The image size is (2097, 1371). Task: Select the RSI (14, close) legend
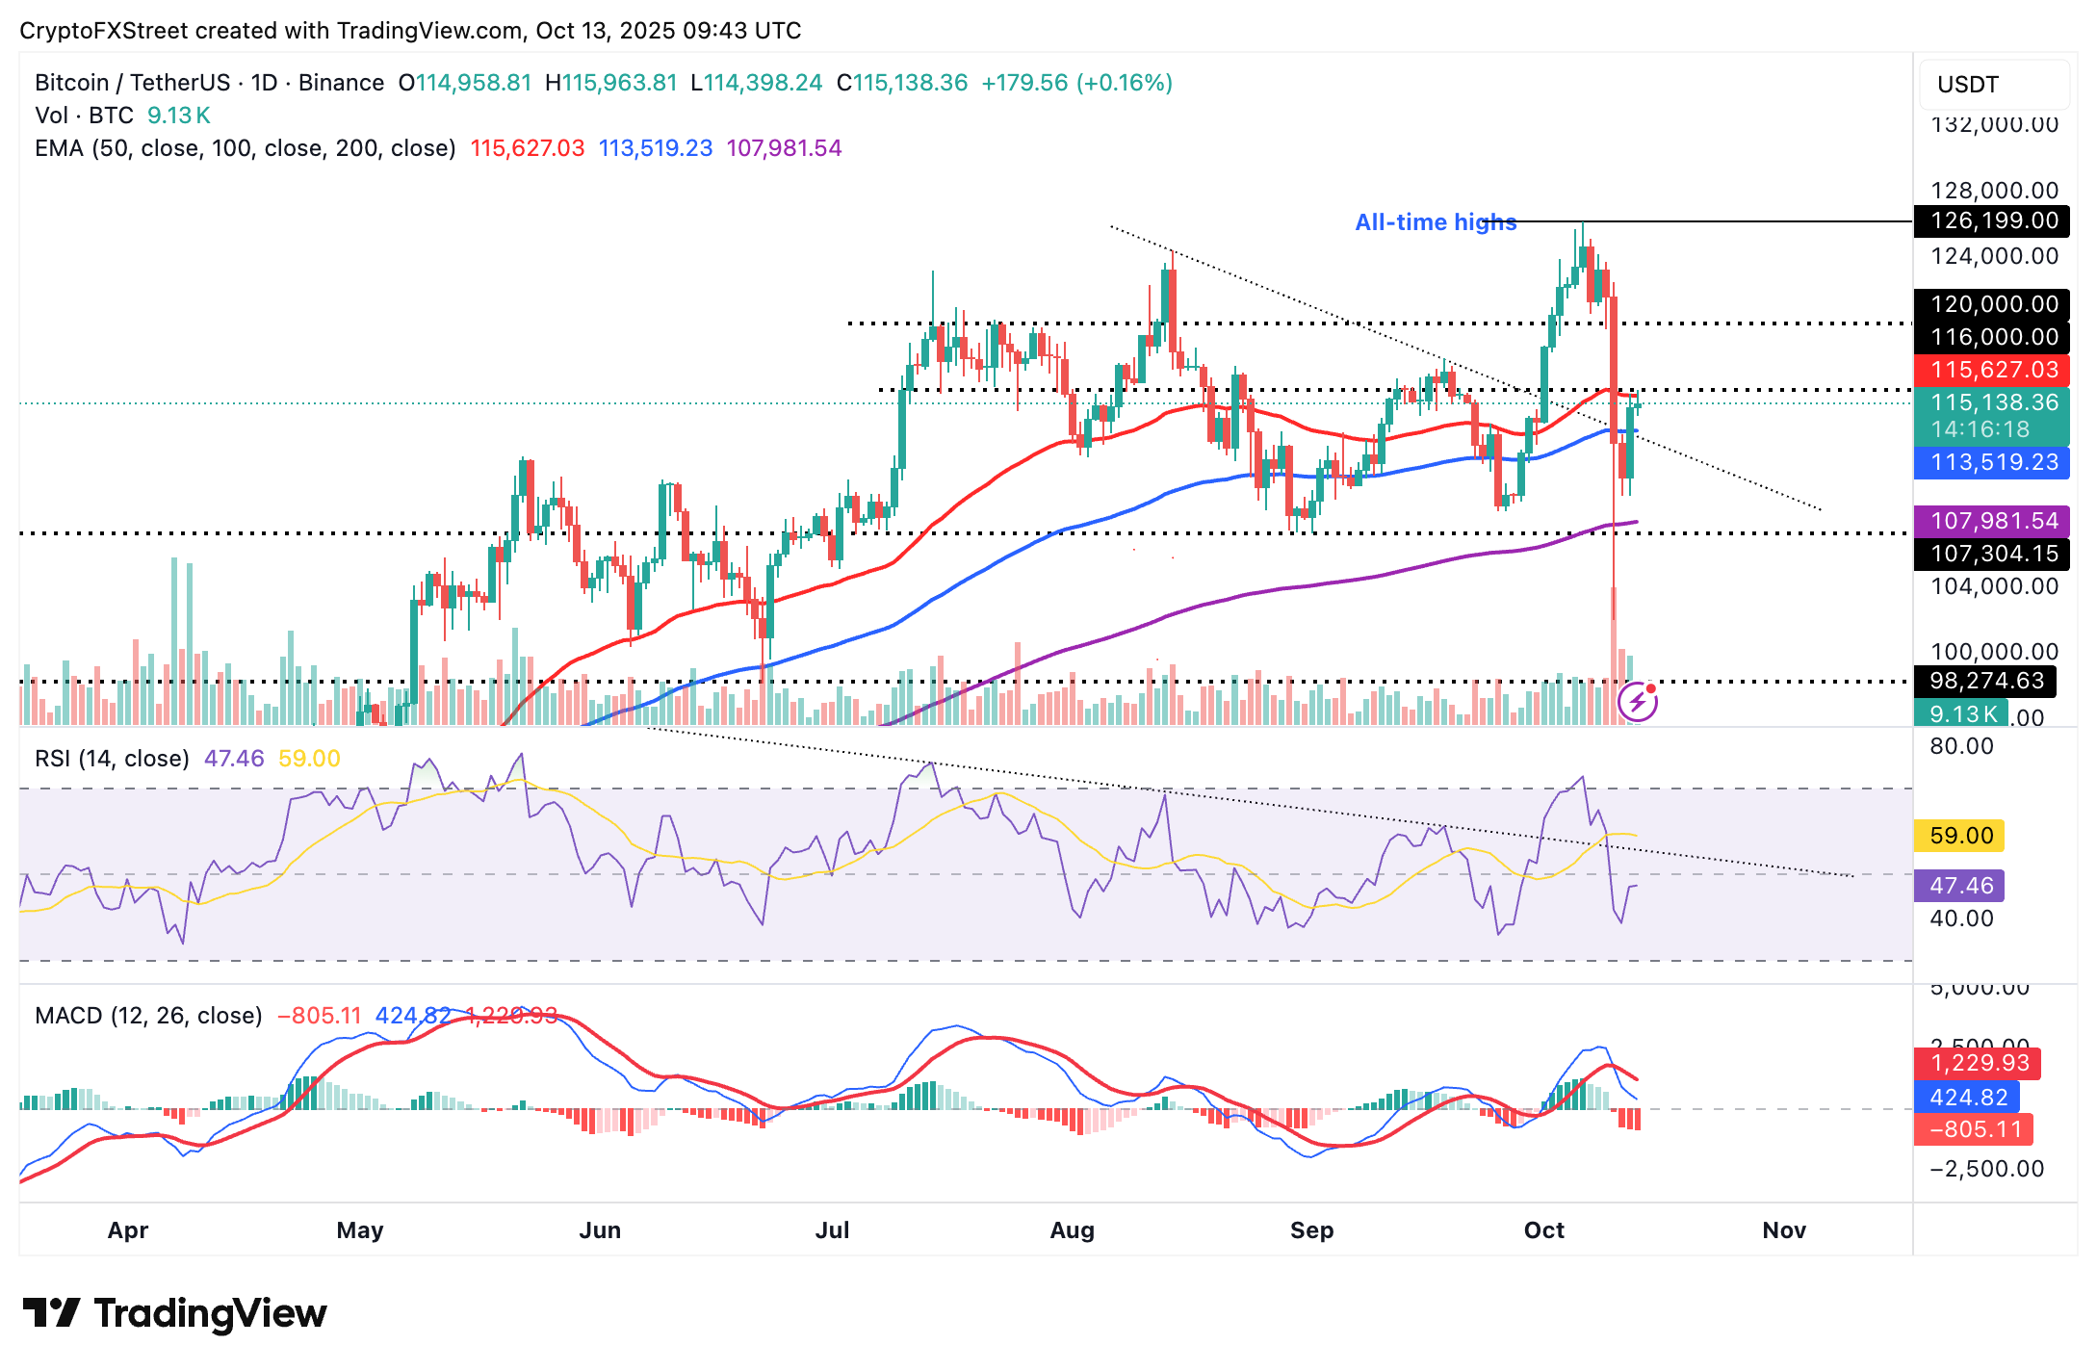[112, 759]
